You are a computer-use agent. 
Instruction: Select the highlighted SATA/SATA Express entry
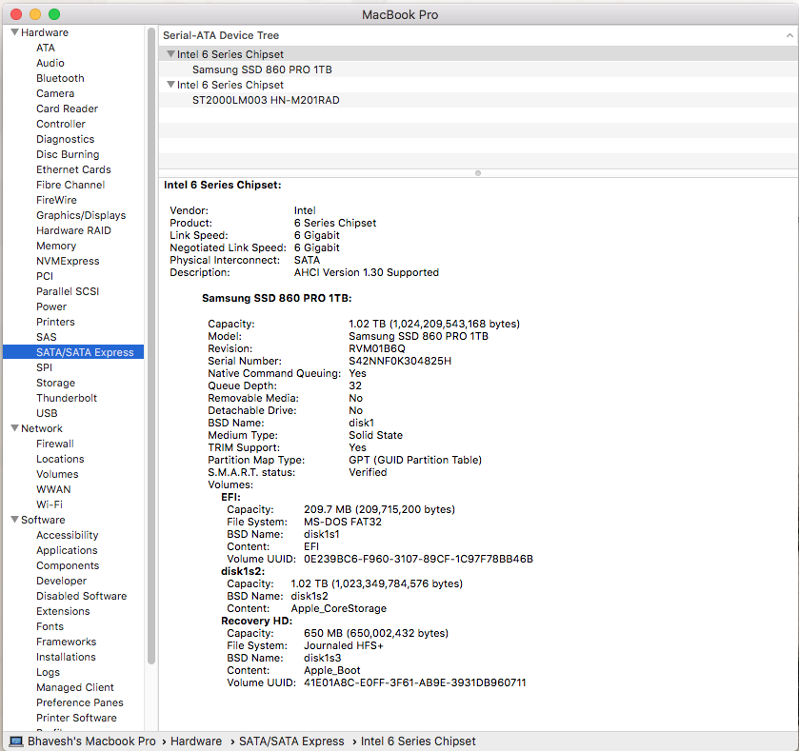tap(73, 352)
